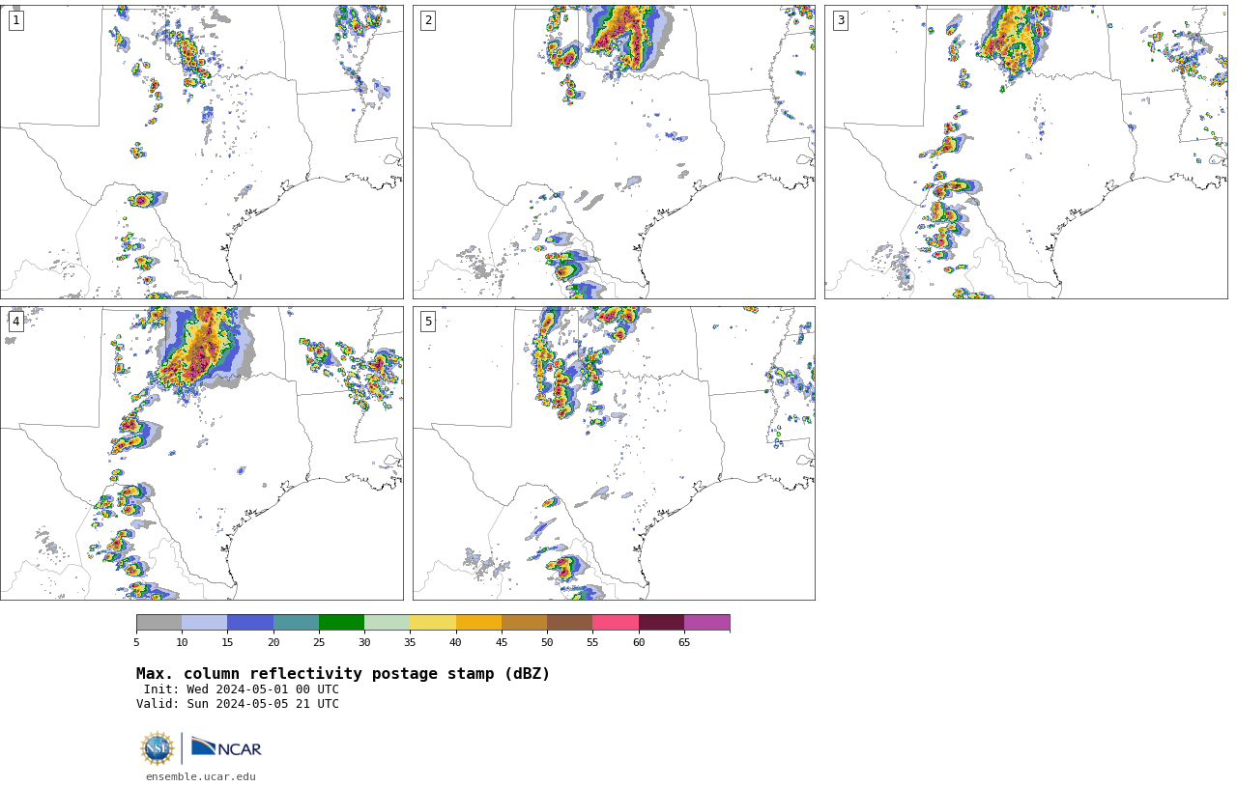1237x787 pixels.
Task: Click the member number 2 label box
Action: 428,20
